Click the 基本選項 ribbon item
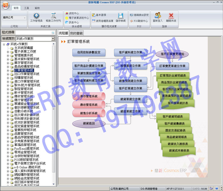This screenshot has height=191, width=223. tap(99, 15)
